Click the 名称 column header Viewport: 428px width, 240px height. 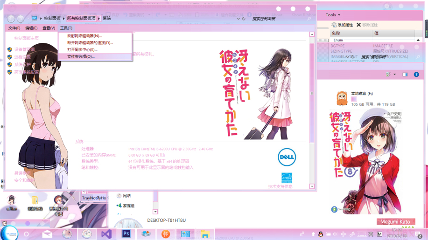[x=351, y=33]
